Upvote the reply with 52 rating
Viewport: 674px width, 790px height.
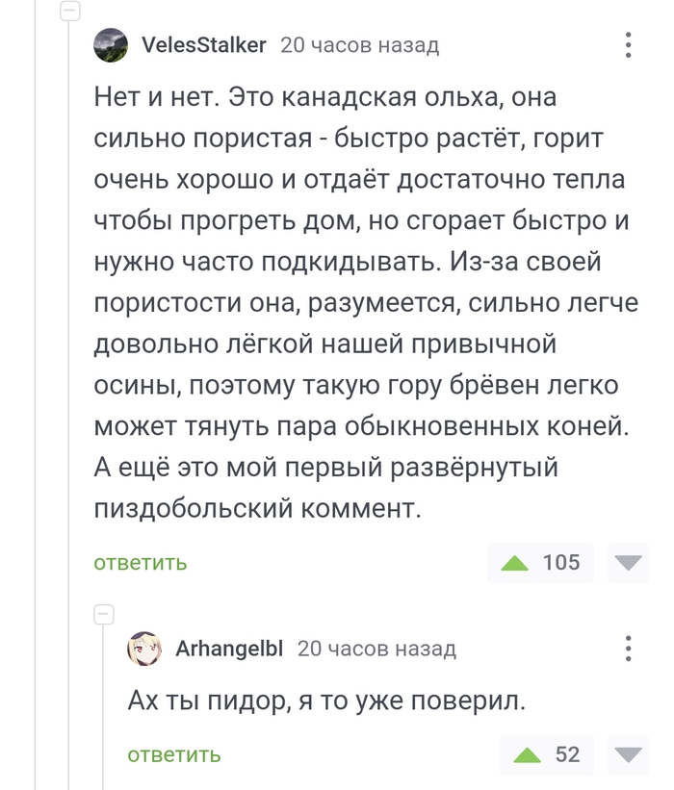coord(528,755)
